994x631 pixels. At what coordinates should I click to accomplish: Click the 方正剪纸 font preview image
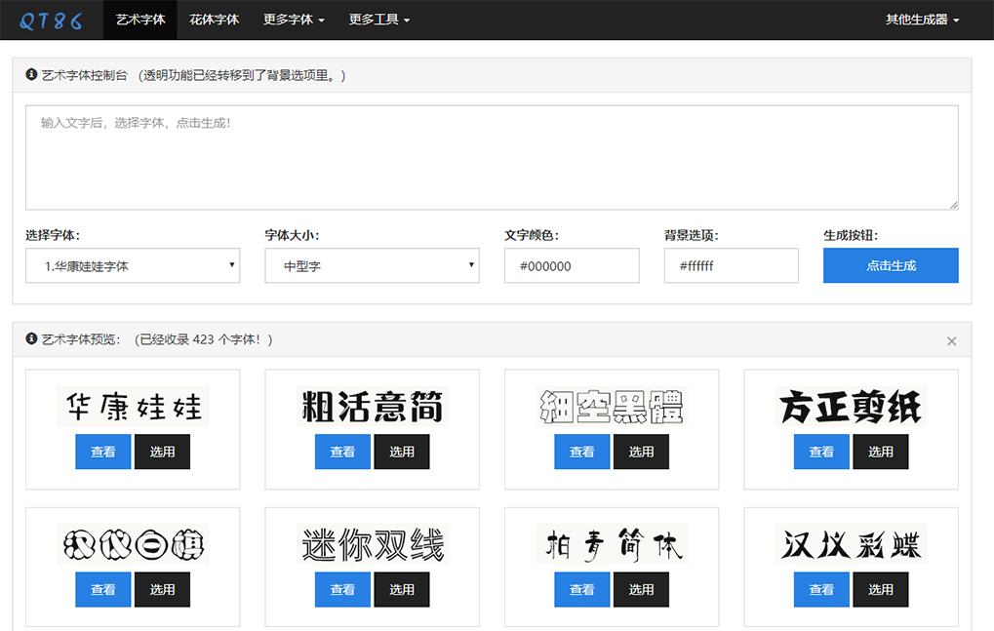pos(851,406)
